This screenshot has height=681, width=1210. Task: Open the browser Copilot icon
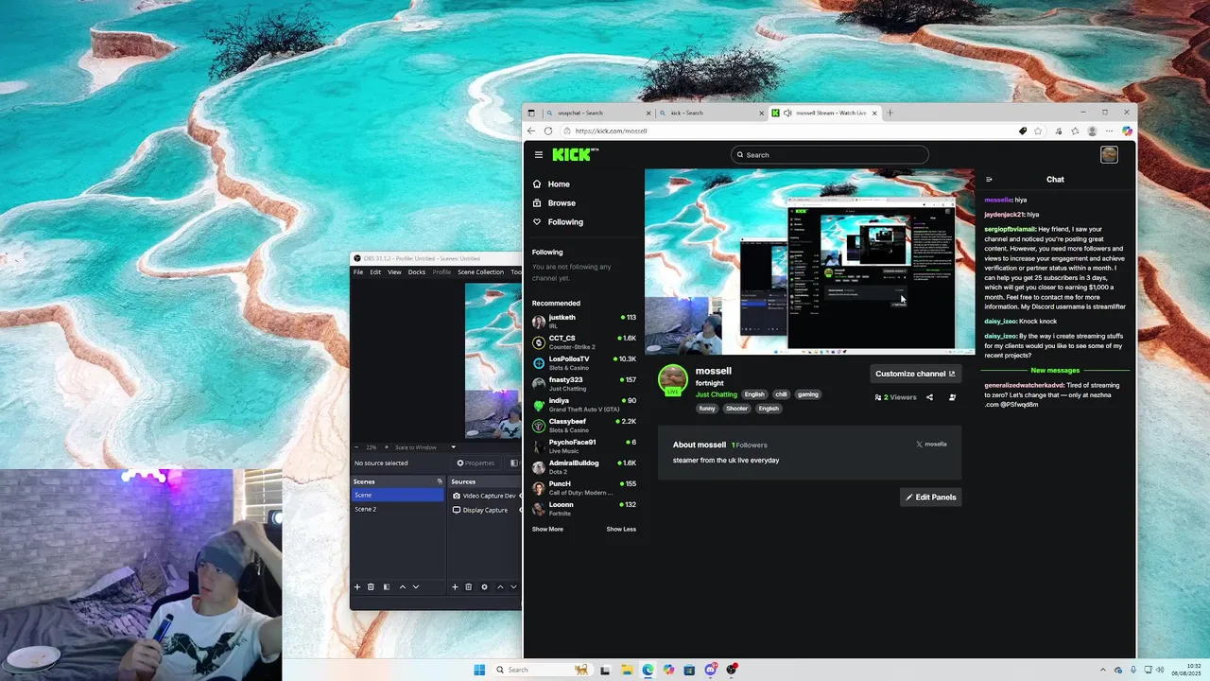(x=1127, y=131)
